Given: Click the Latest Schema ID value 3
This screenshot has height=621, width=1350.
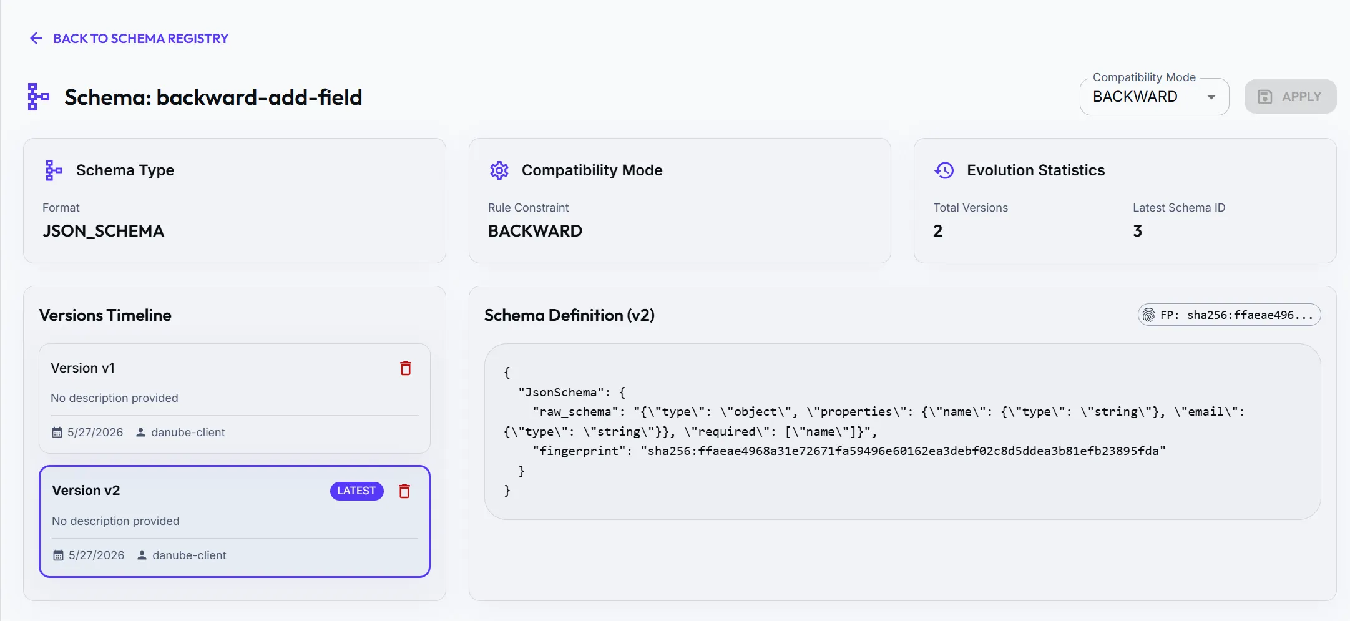Looking at the screenshot, I should click(x=1137, y=231).
